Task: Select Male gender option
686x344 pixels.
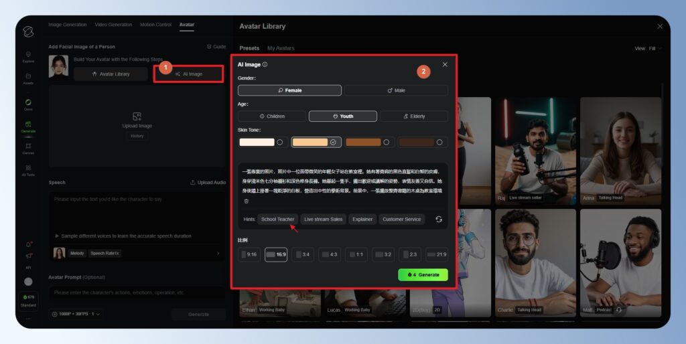Action: [x=396, y=90]
